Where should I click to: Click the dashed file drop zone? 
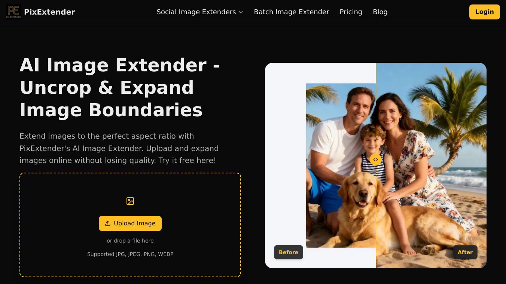pyautogui.click(x=130, y=225)
